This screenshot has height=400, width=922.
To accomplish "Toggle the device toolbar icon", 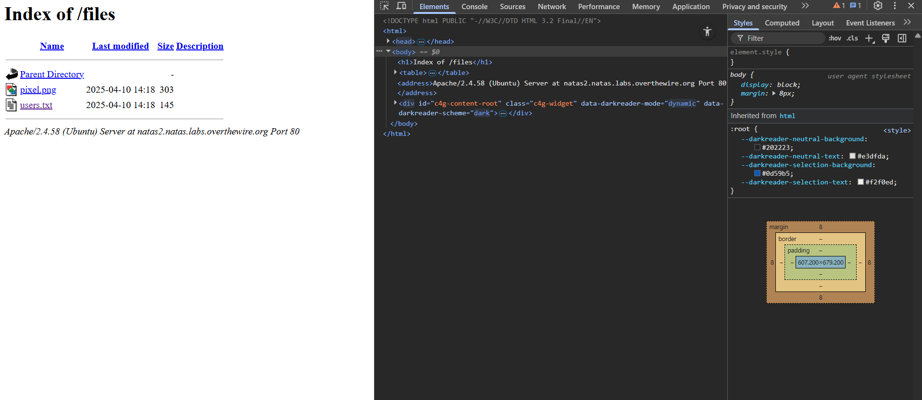I will coord(401,6).
